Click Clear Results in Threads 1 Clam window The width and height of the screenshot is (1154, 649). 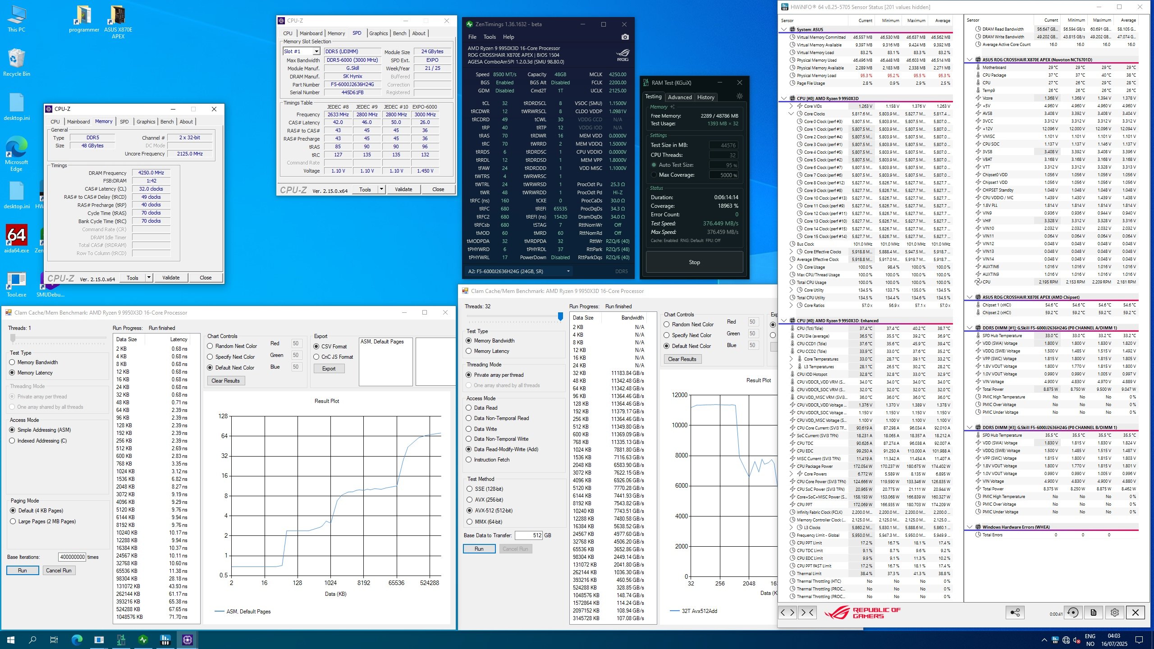tap(225, 381)
